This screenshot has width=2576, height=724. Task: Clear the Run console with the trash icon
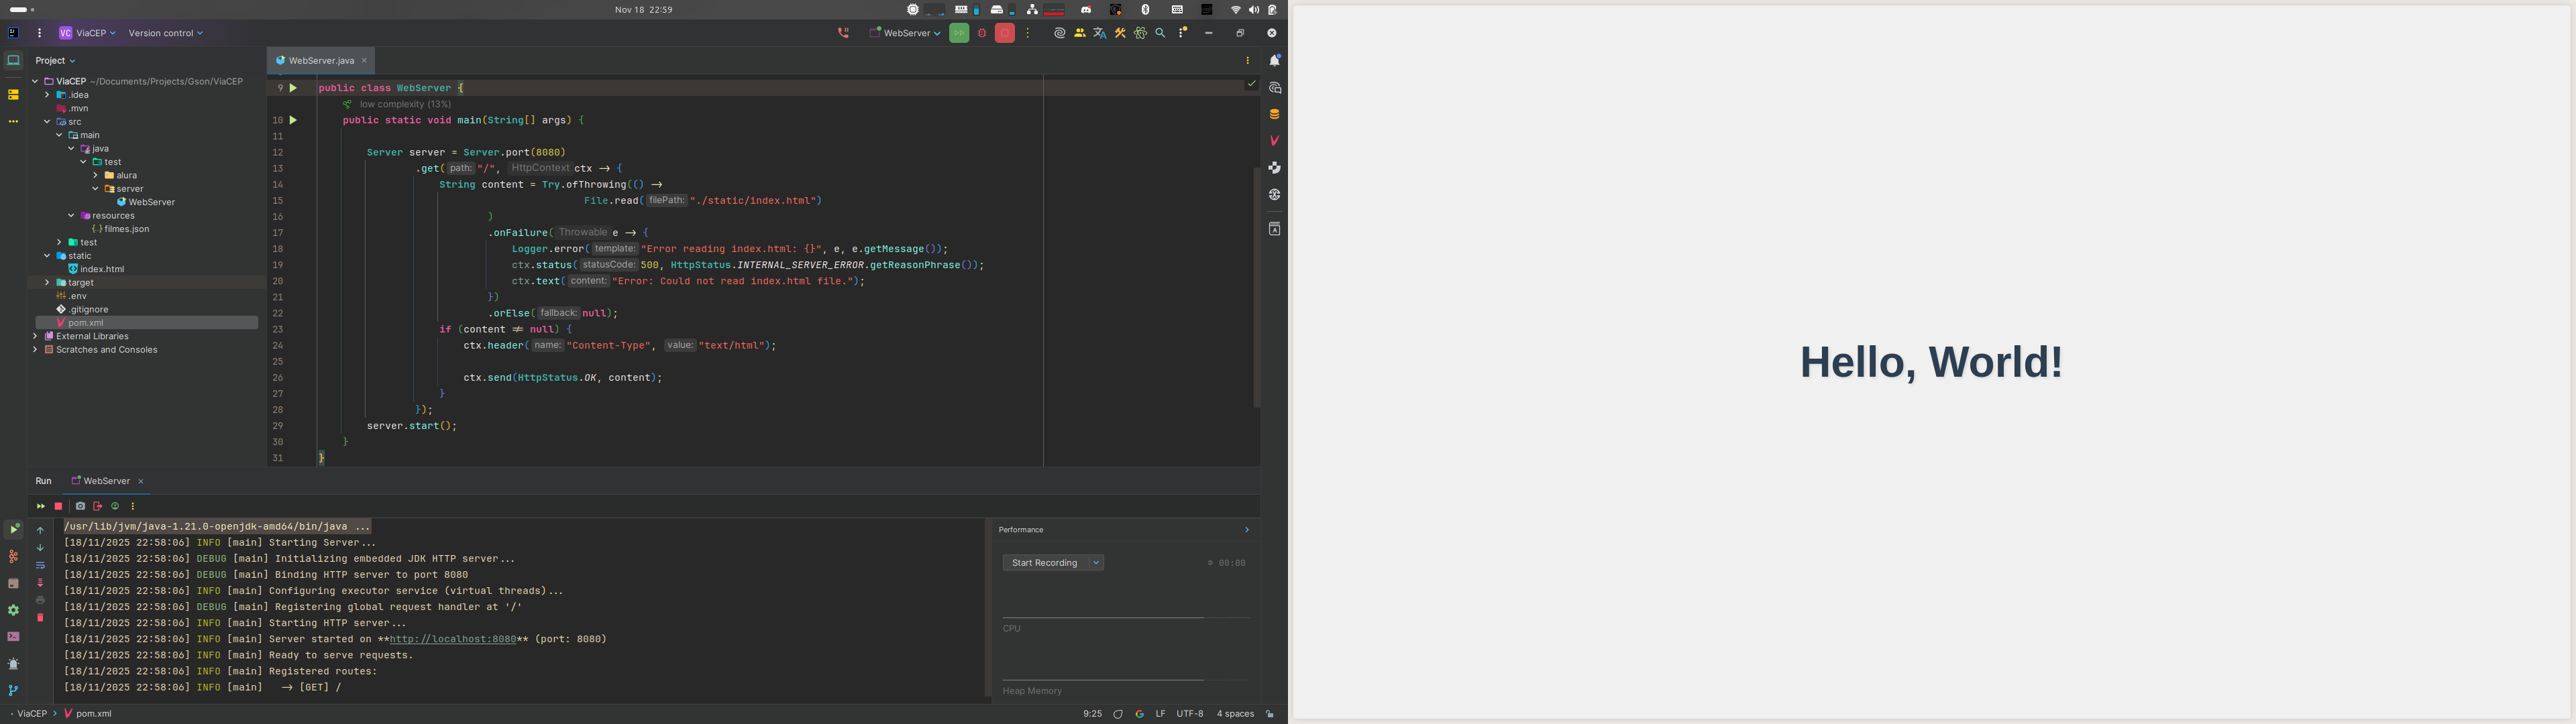coord(40,617)
